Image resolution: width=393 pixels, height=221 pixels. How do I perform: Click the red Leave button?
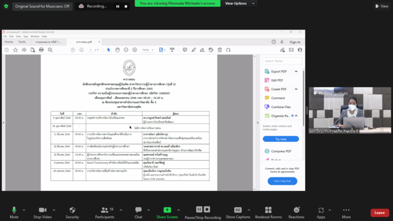coord(379,213)
